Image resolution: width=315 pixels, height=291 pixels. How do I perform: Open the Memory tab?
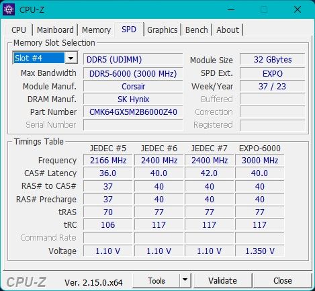tap(96, 30)
